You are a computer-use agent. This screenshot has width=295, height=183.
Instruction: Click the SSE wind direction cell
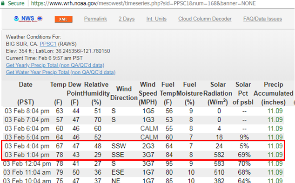coord(118,155)
